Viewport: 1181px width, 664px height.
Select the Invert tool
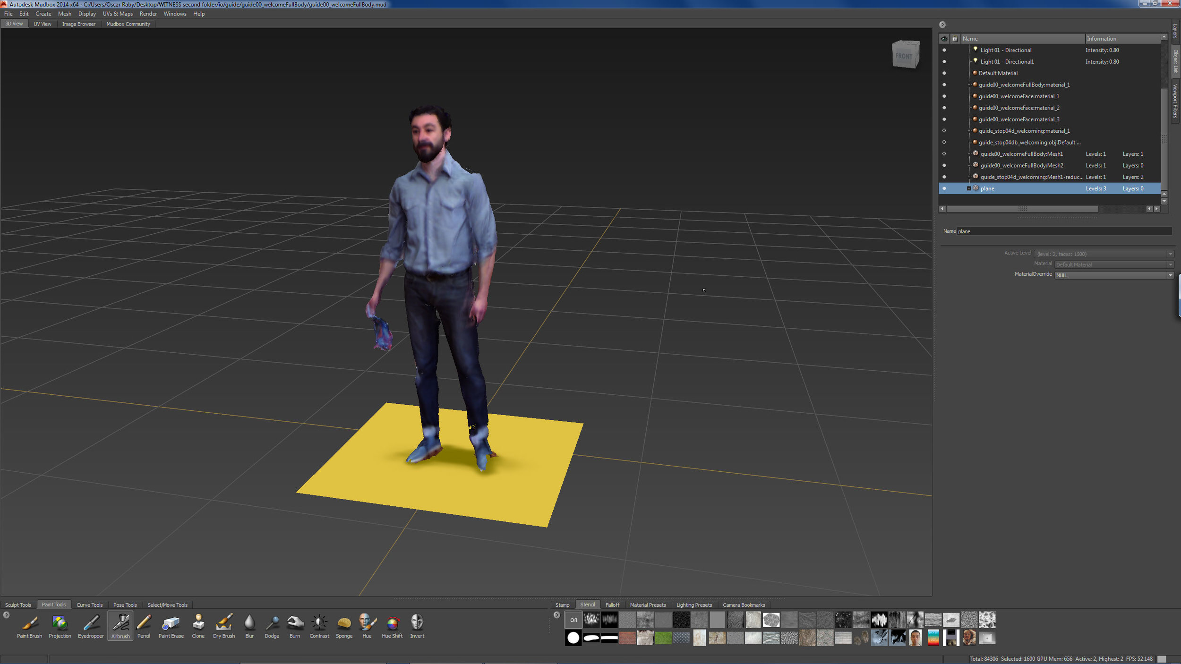point(417,626)
